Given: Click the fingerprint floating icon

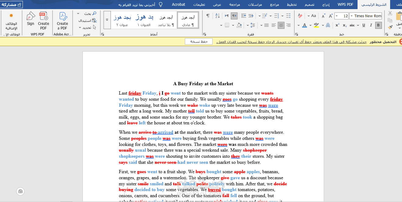Looking at the screenshot, I should click(x=20, y=191).
